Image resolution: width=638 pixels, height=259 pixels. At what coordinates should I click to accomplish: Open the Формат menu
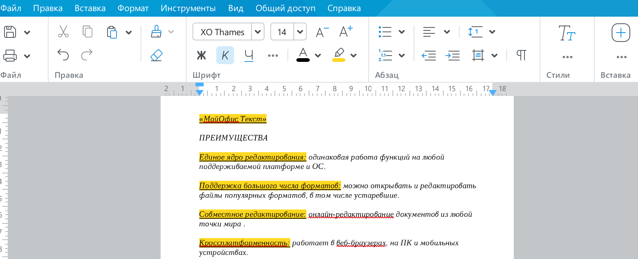133,8
